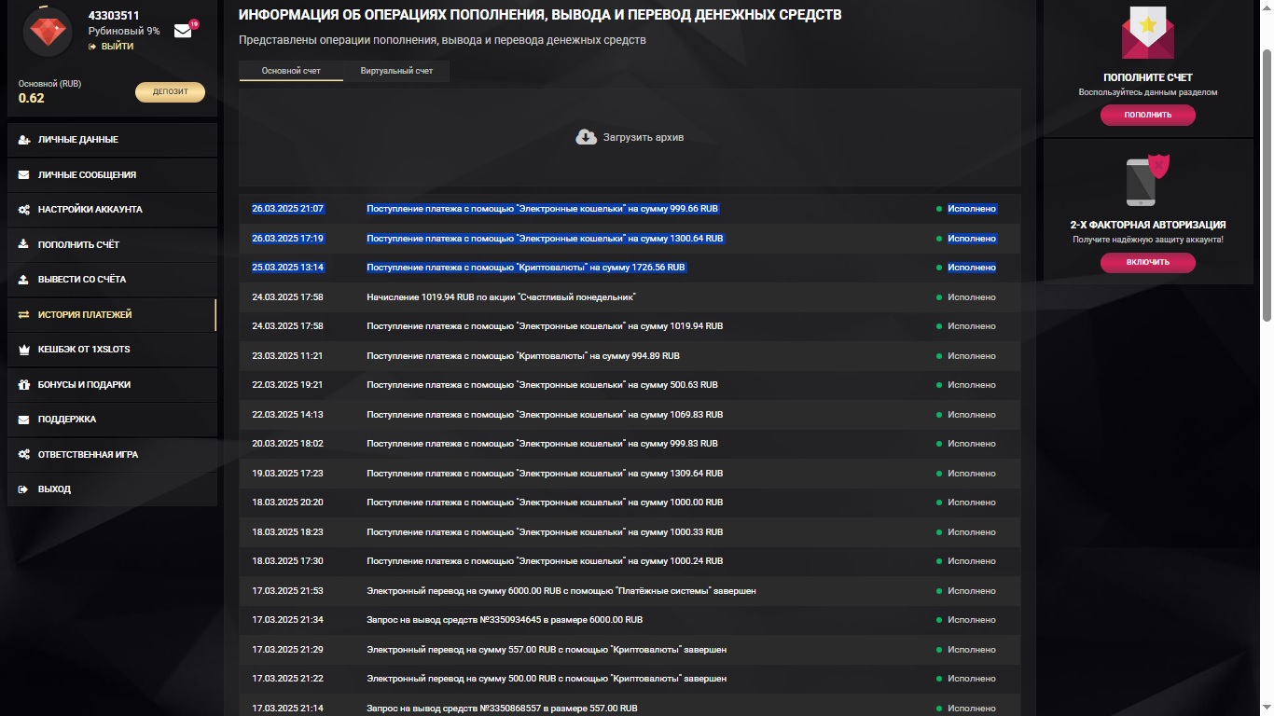Click the Настройки аккаунта gears icon
The width and height of the screenshot is (1274, 716).
[x=23, y=210]
